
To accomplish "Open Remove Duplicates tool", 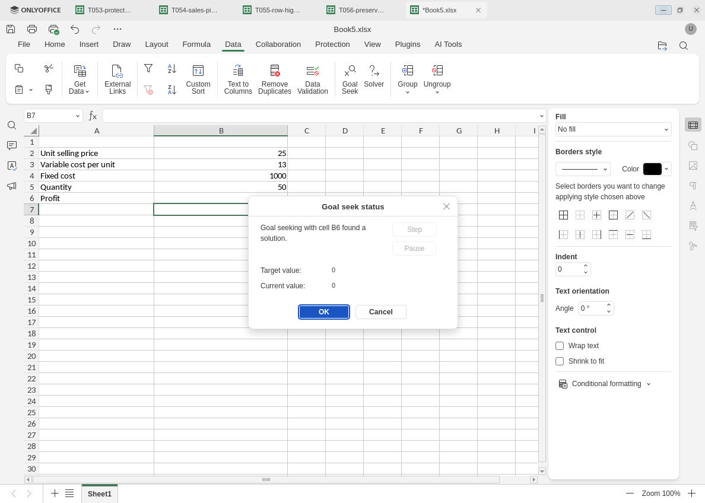I will tap(275, 79).
